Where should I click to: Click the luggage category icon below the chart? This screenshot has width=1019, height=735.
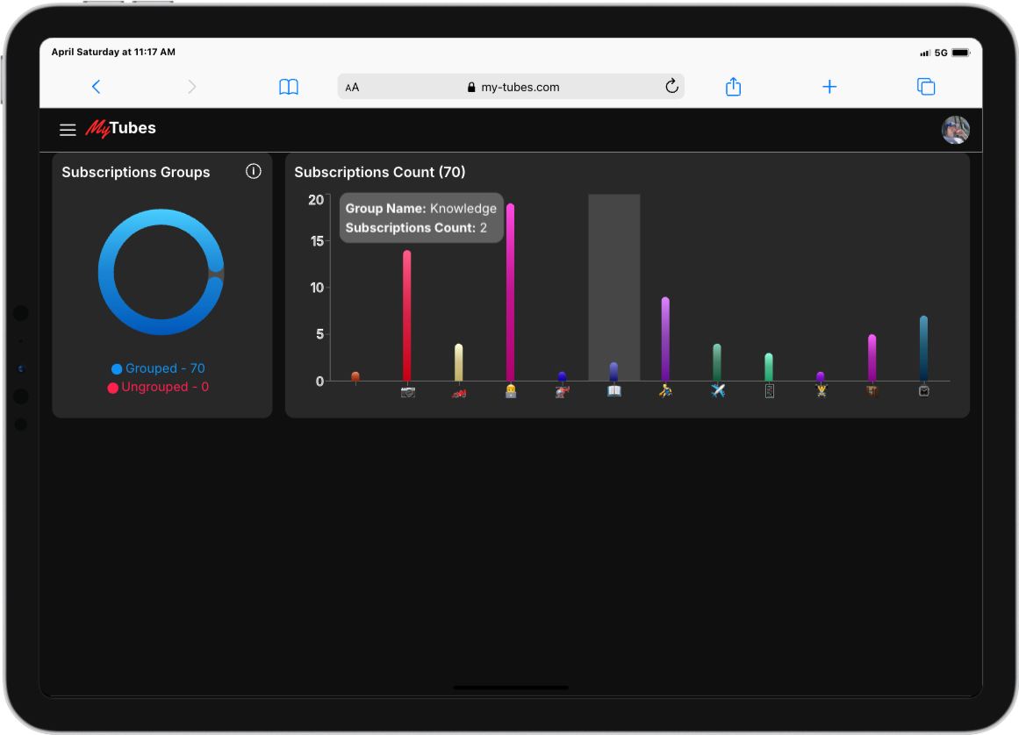pos(872,391)
